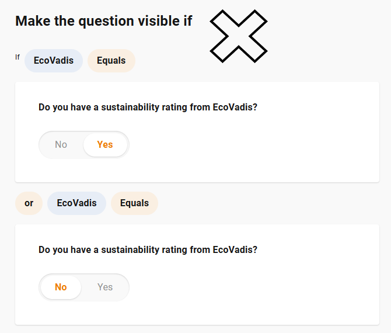The image size is (391, 333).
Task: Select the EcoVadis chip in the or condition
Action: pos(76,203)
